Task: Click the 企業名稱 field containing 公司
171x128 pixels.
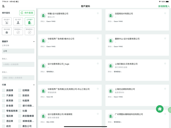Action: tap(18, 51)
